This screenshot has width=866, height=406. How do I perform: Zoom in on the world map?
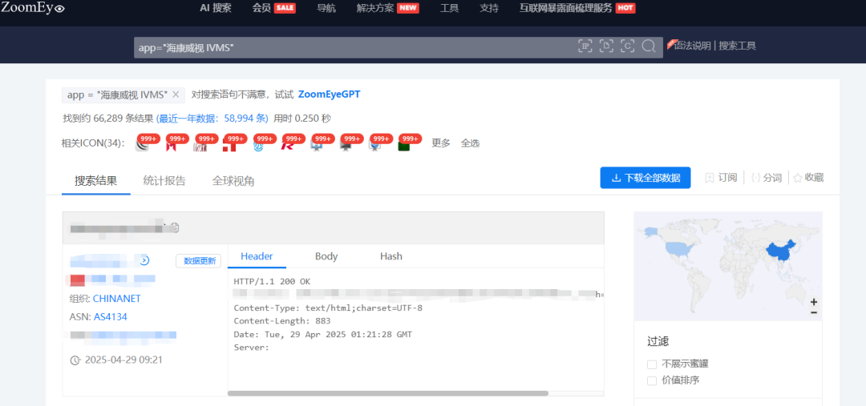[x=814, y=302]
